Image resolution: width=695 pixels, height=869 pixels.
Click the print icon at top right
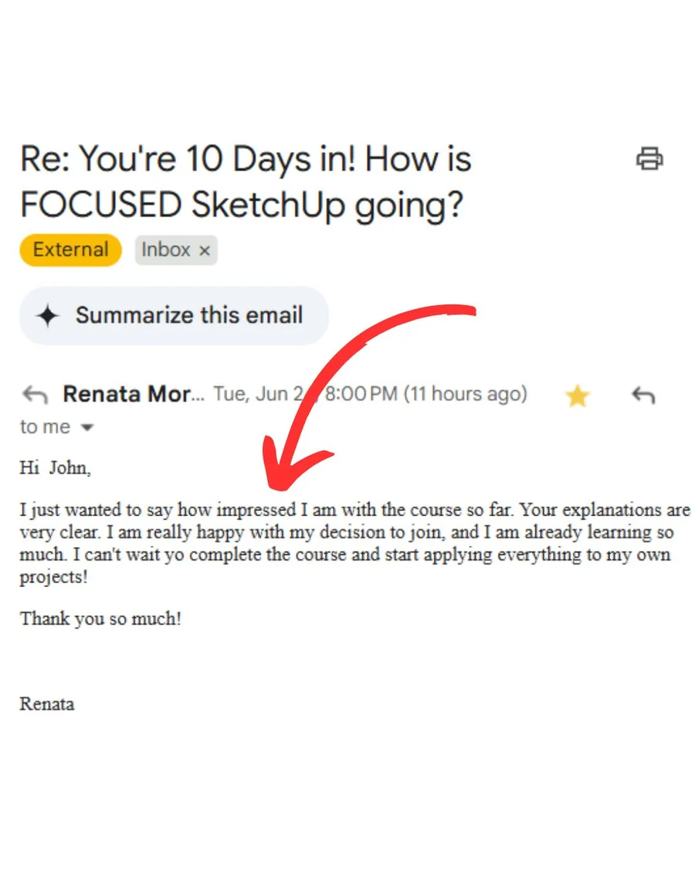pyautogui.click(x=649, y=159)
